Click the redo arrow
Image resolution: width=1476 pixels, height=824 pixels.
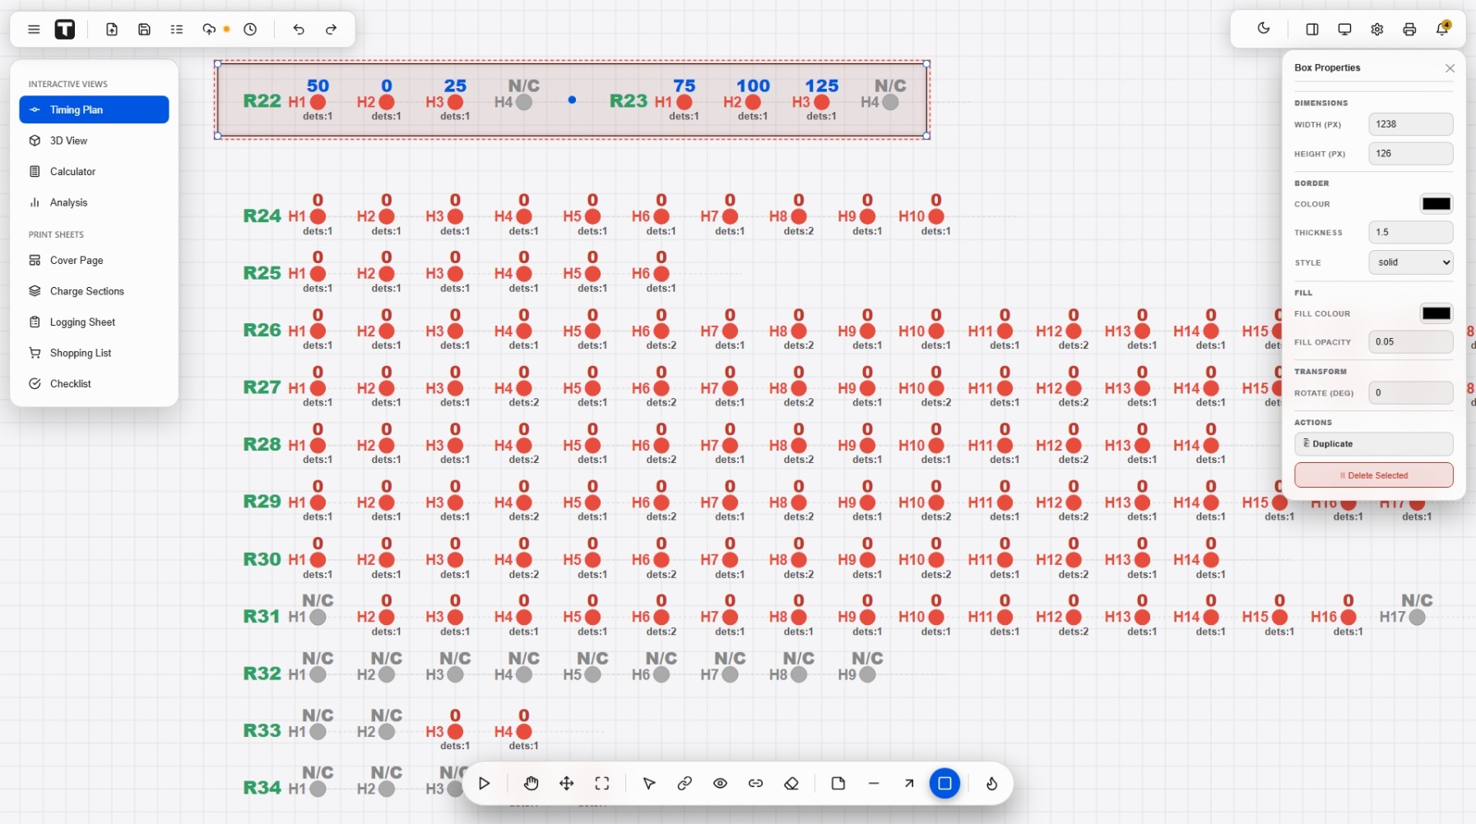point(331,30)
